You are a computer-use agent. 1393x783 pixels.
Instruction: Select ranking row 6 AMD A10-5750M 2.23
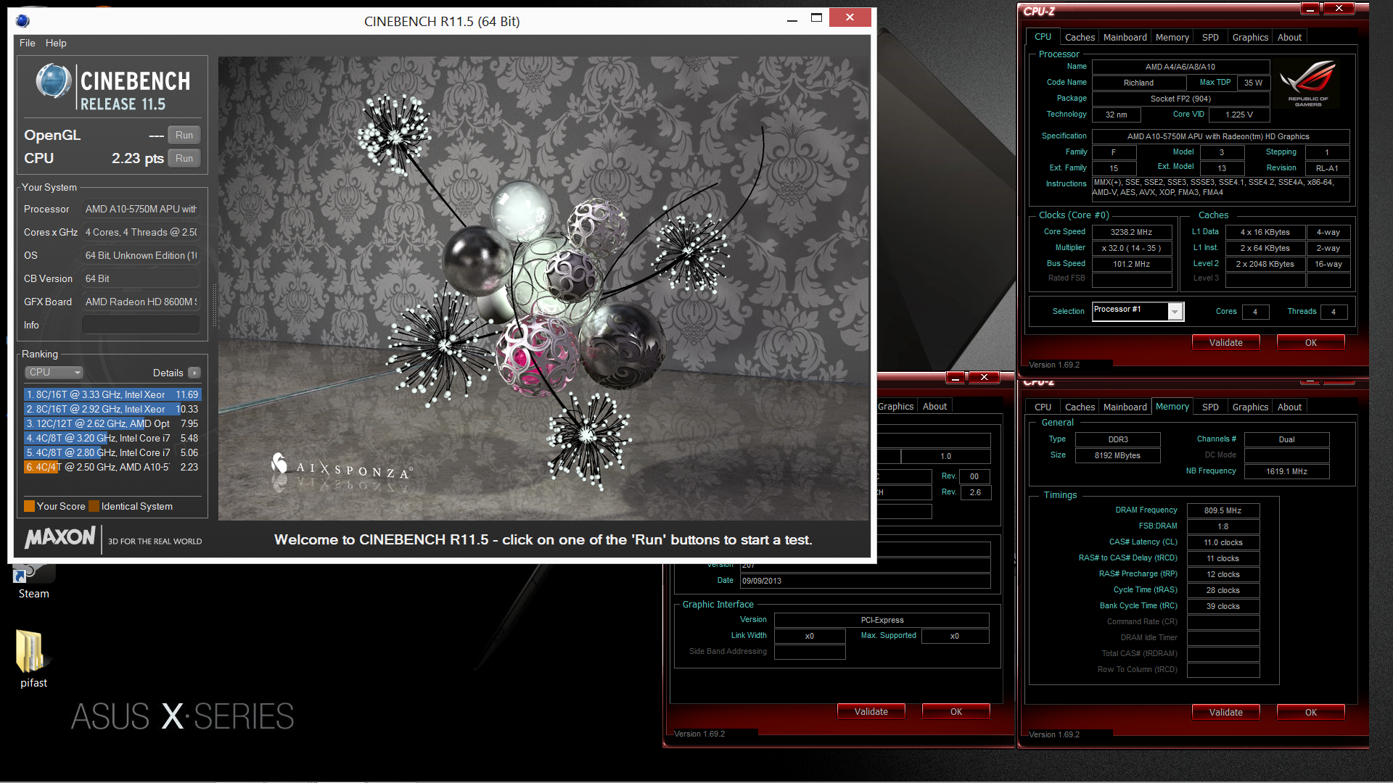(112, 467)
